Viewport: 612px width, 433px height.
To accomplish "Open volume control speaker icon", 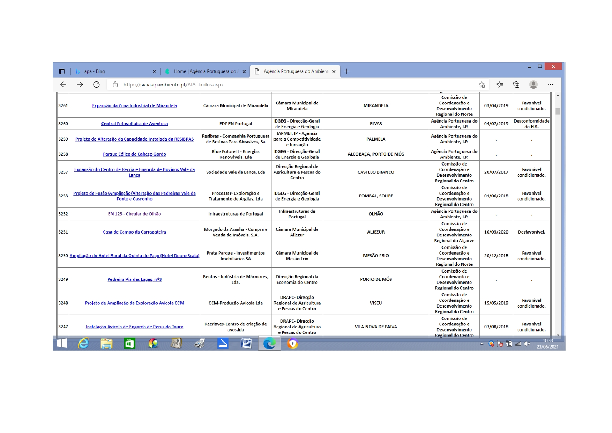I will point(527,344).
